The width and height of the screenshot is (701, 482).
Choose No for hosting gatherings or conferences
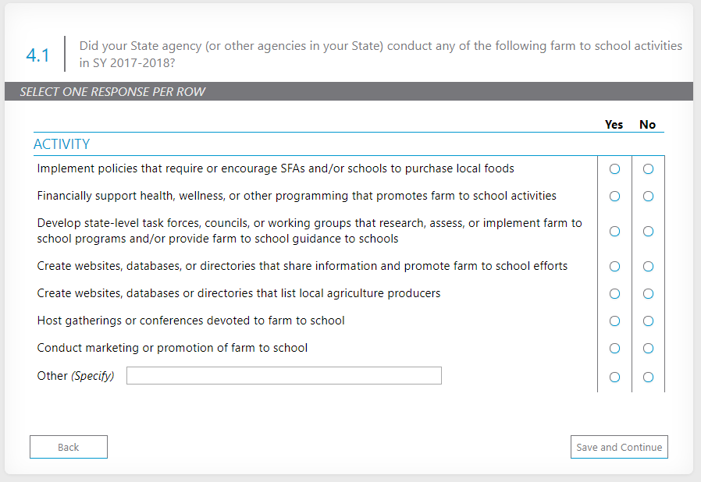(x=648, y=321)
